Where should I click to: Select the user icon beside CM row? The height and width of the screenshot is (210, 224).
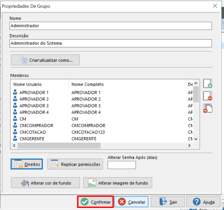pos(15,119)
